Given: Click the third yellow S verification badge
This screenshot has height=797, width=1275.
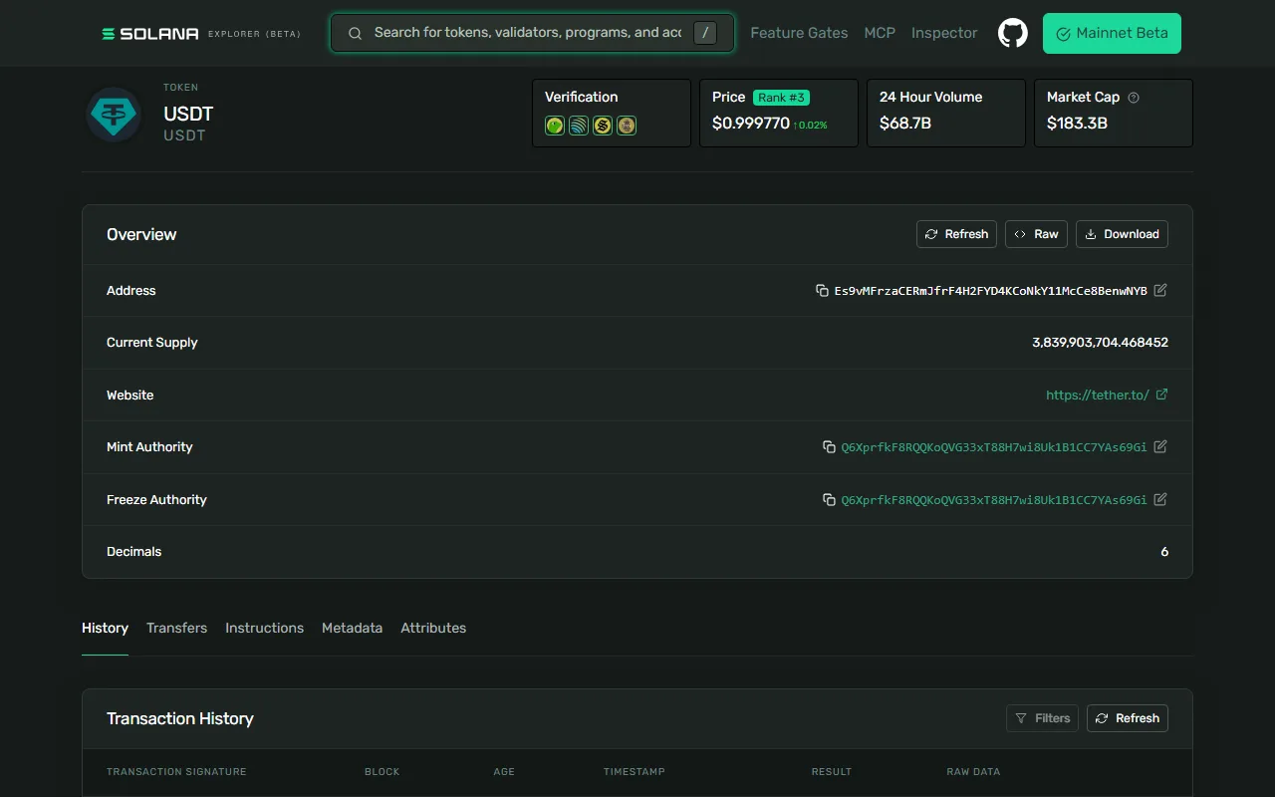Looking at the screenshot, I should pos(603,126).
